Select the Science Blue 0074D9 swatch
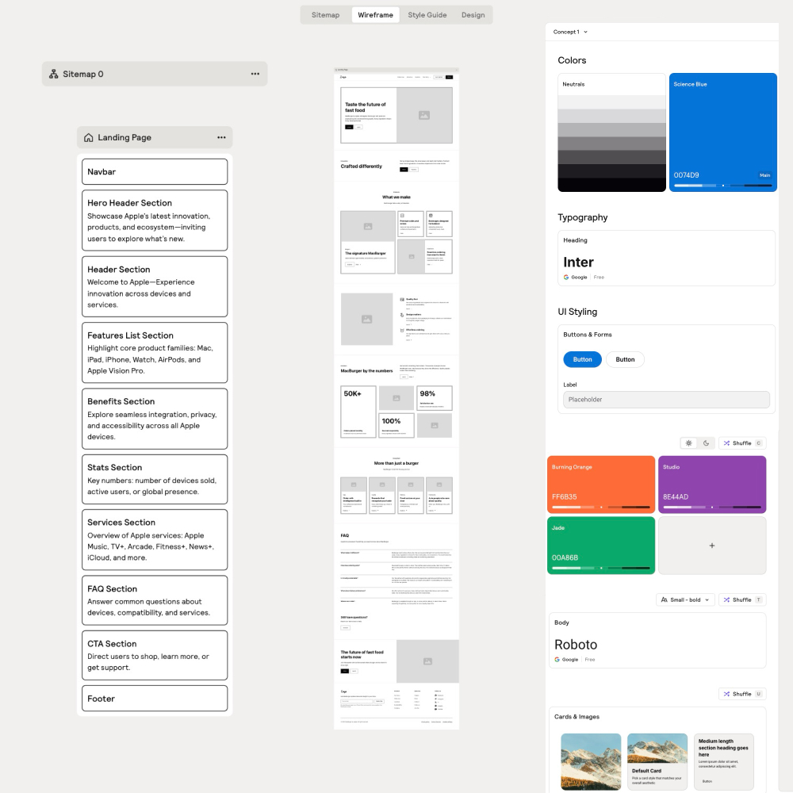Viewport: 793px width, 793px height. click(722, 132)
